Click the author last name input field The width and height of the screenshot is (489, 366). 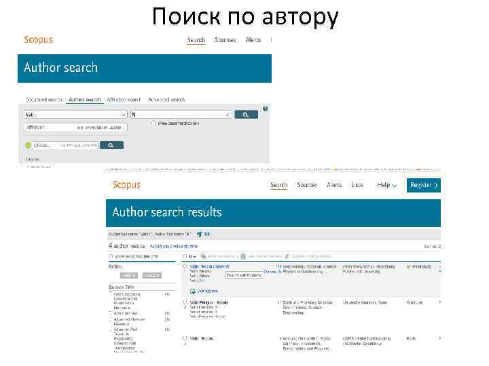click(x=75, y=115)
